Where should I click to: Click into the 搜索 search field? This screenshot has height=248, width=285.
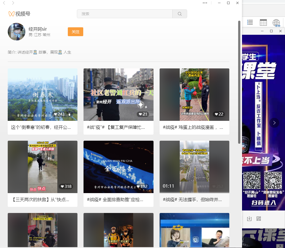pos(125,14)
